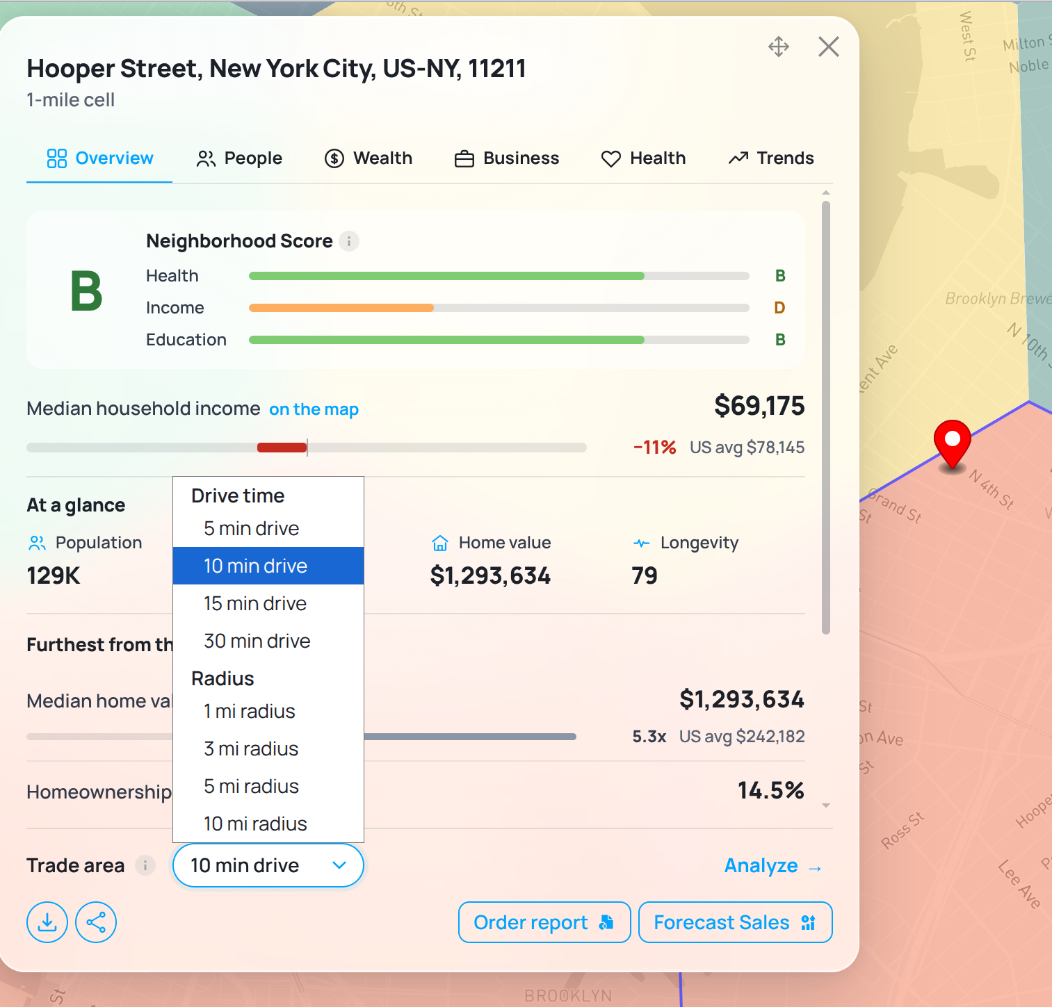The width and height of the screenshot is (1052, 1007).
Task: Click the scrollbar up arrow
Action: click(826, 193)
